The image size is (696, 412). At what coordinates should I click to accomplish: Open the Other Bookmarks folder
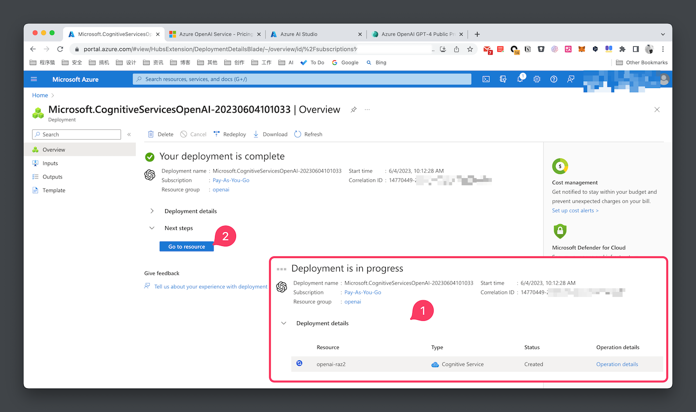click(x=642, y=62)
